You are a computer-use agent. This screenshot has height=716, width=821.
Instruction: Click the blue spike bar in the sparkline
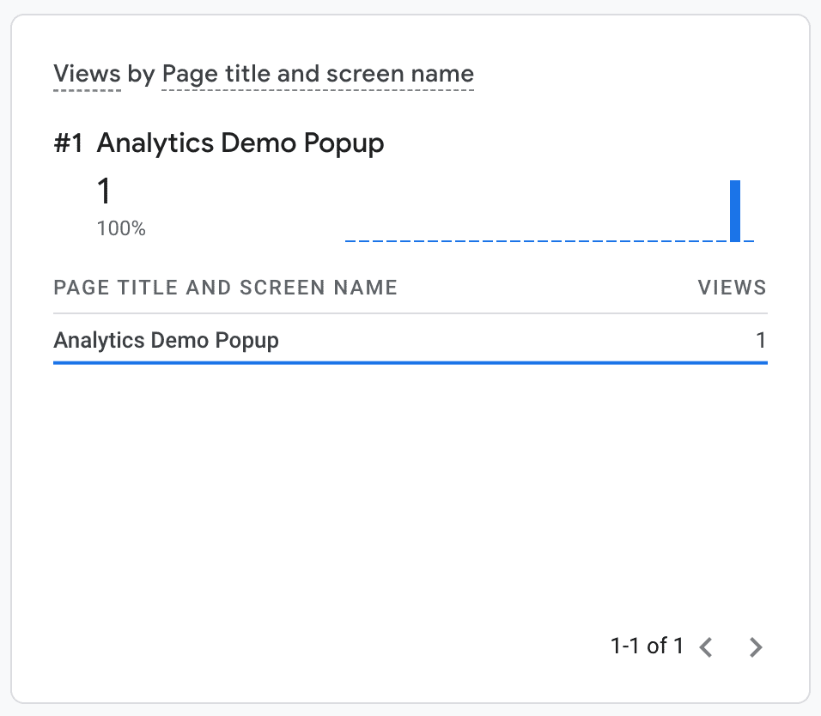[x=736, y=210]
